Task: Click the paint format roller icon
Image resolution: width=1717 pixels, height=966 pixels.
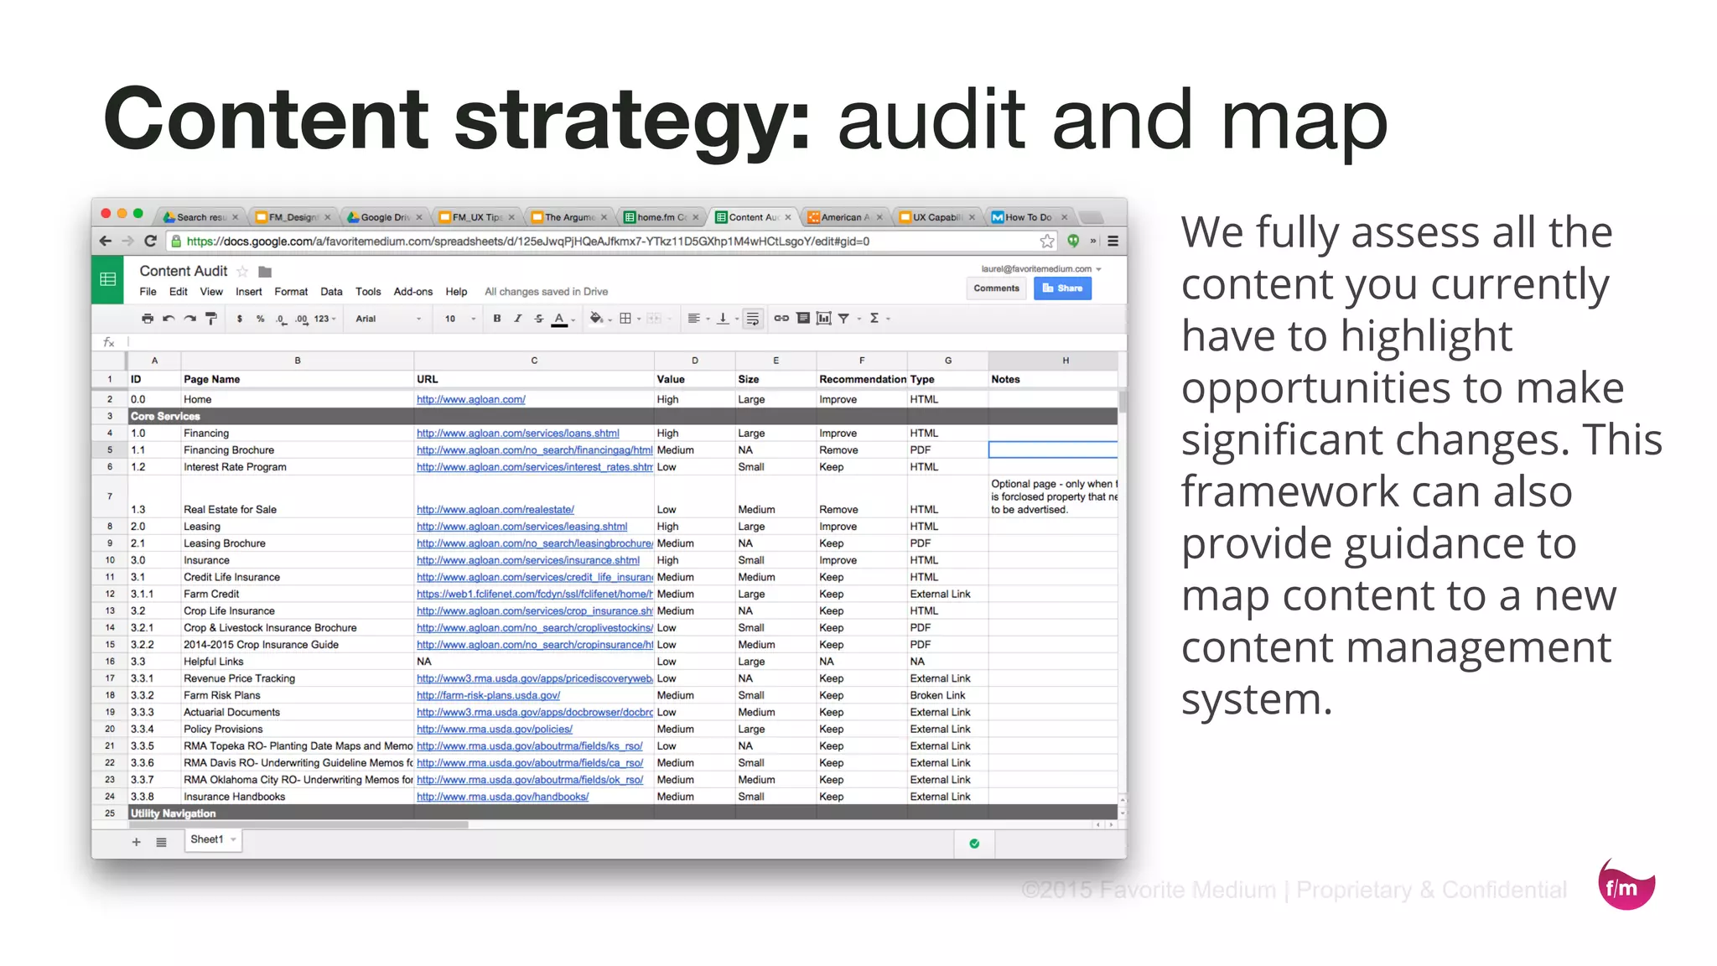Action: click(x=211, y=319)
